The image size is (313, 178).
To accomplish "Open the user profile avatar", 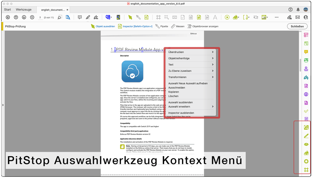I will [306, 10].
